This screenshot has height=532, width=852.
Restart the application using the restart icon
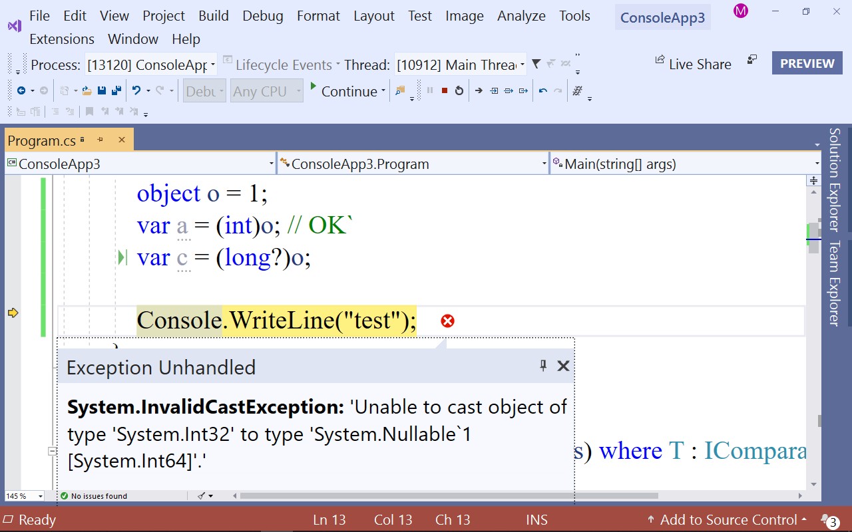pyautogui.click(x=459, y=90)
